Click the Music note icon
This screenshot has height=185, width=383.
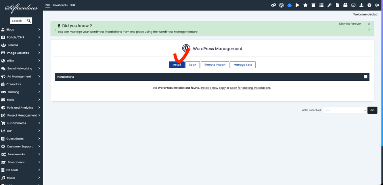(x=3, y=178)
